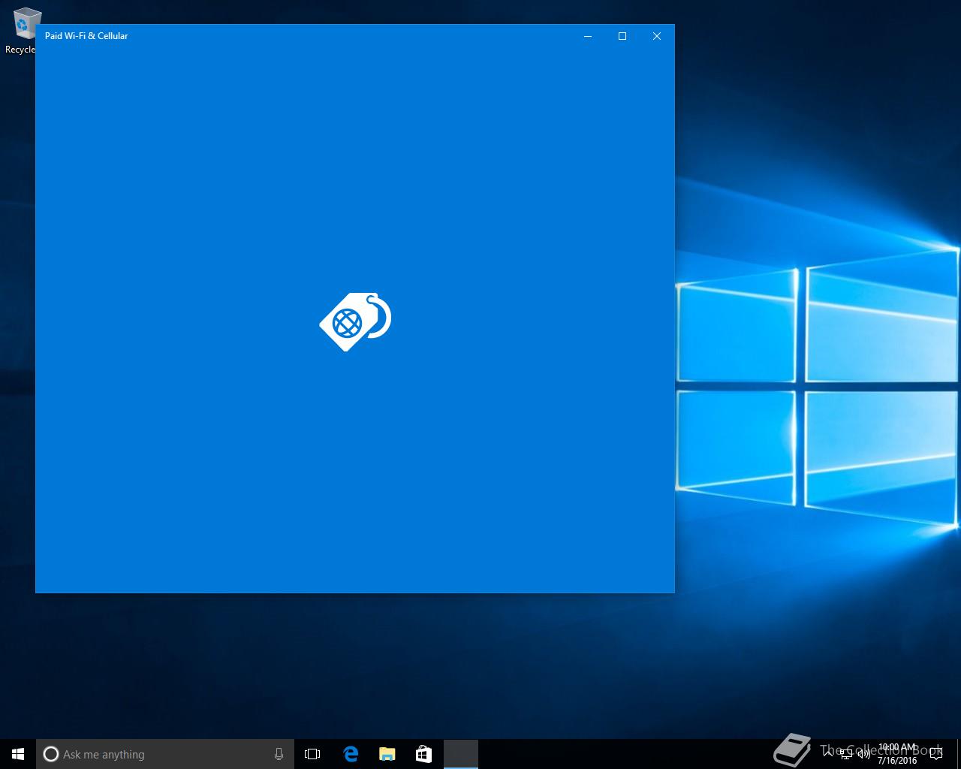Screen dimensions: 961x769
Task: Open the volume control tray icon
Action: (863, 754)
